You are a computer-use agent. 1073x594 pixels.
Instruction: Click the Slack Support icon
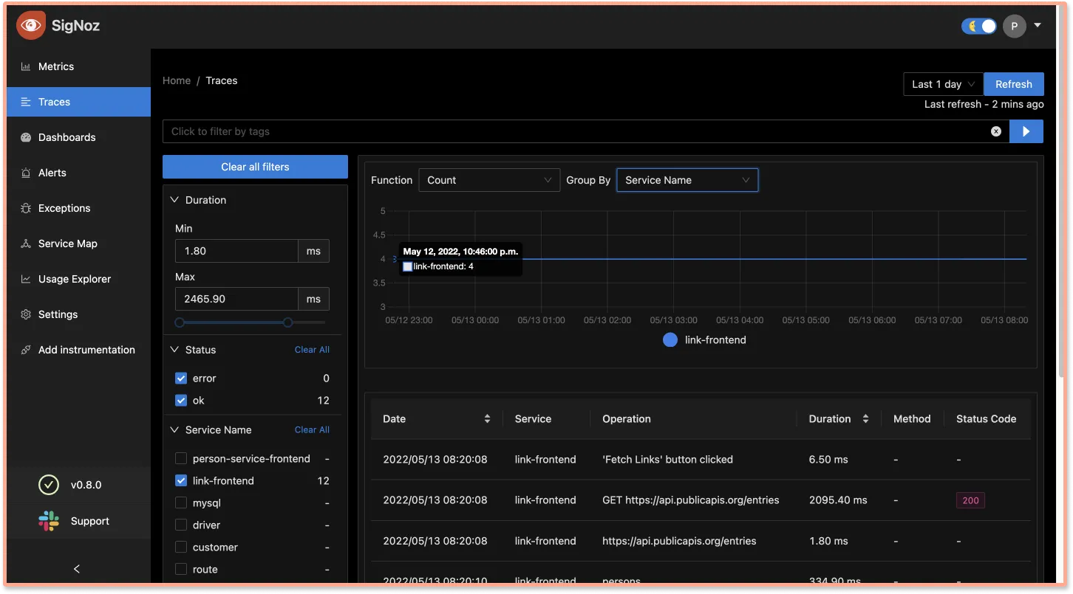48,521
